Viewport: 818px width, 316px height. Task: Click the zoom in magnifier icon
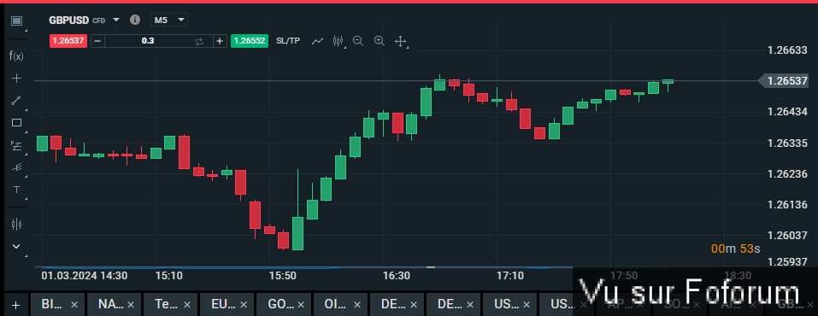[380, 41]
